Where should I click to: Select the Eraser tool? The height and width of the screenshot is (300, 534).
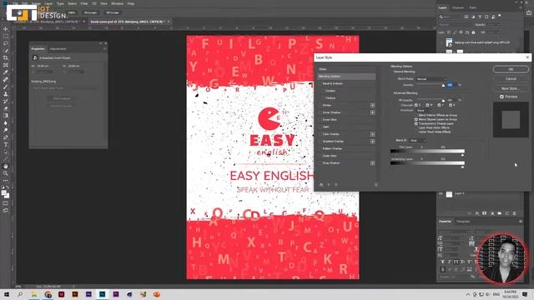pyautogui.click(x=6, y=108)
